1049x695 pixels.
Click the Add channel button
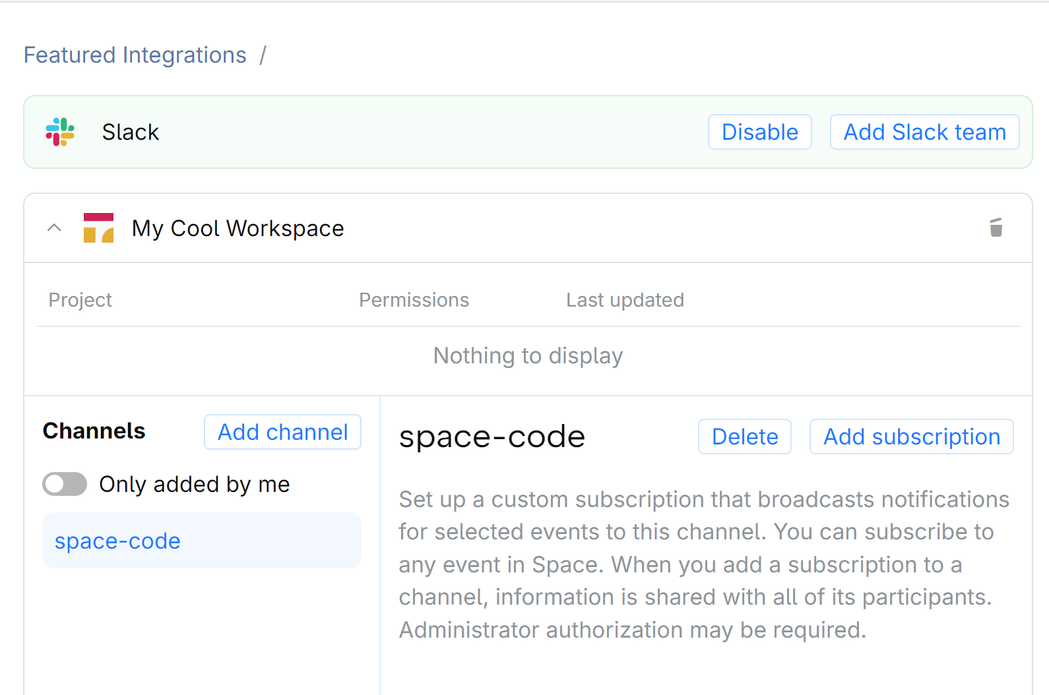click(x=282, y=432)
